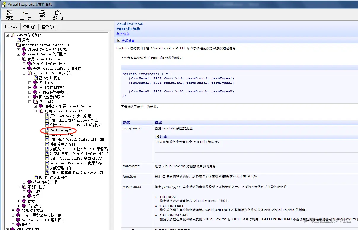Select the 示例 tree item

[x=37, y=192]
